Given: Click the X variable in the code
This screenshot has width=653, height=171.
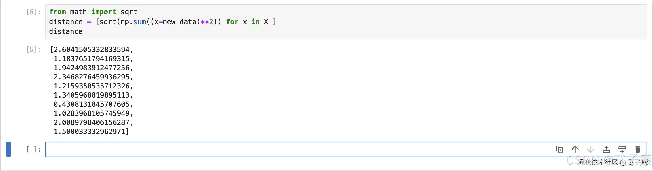Looking at the screenshot, I should coord(266,22).
